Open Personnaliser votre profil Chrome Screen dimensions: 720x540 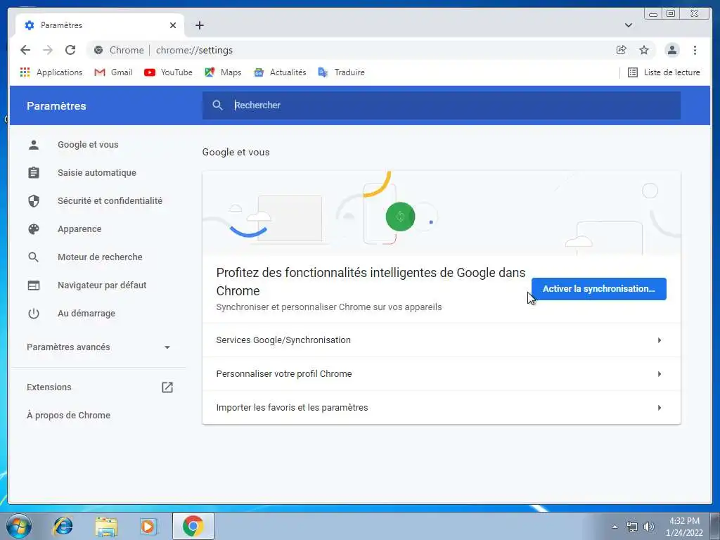442,374
